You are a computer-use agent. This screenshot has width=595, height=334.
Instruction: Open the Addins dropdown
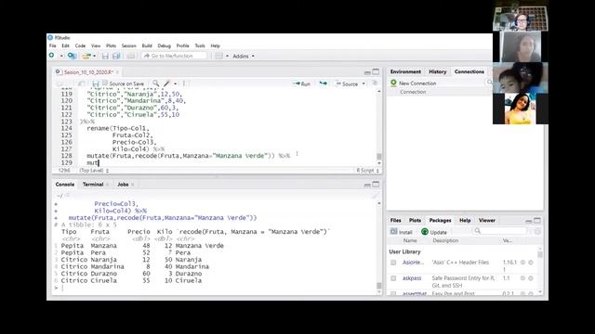(244, 56)
